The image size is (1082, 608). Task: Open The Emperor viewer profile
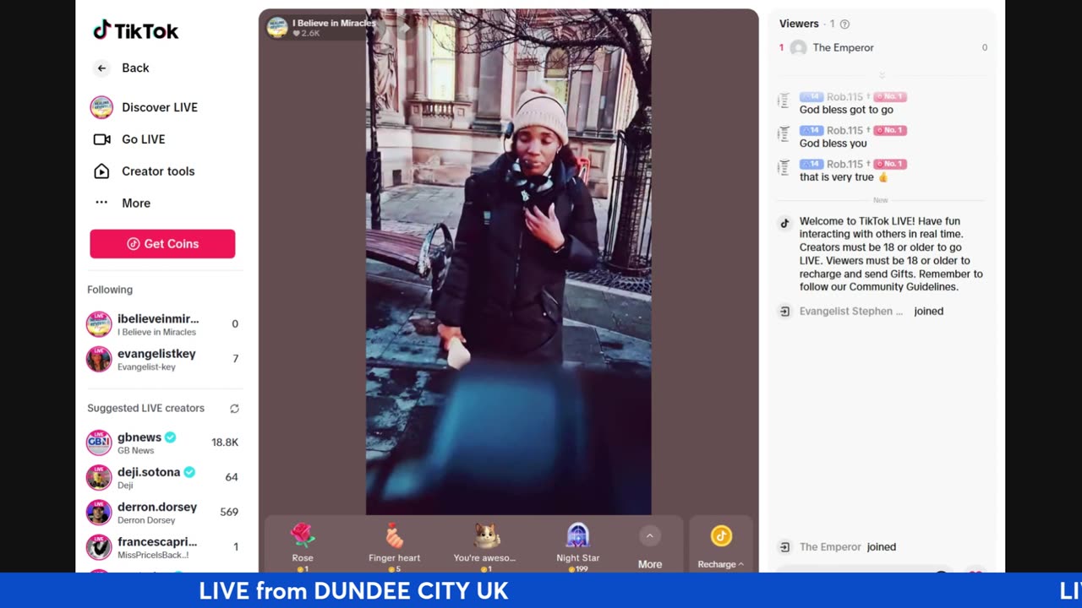[883, 48]
